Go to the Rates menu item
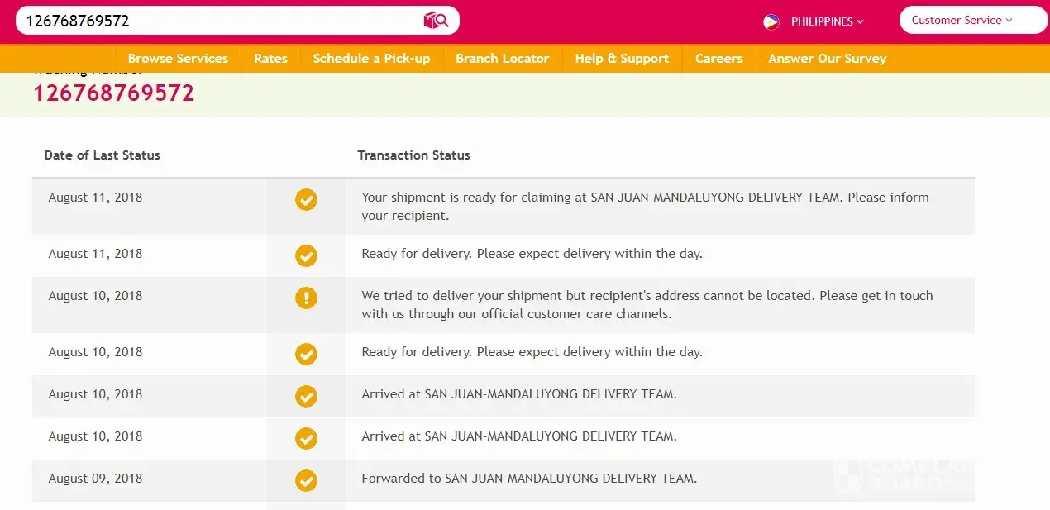The height and width of the screenshot is (510, 1050). [x=270, y=59]
